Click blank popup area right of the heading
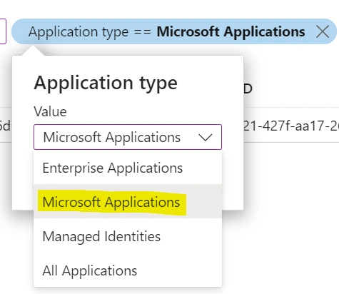 pos(211,83)
